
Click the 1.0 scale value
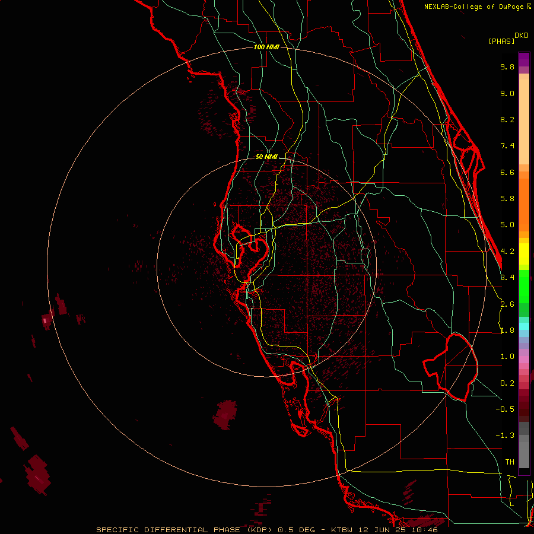[x=507, y=357]
